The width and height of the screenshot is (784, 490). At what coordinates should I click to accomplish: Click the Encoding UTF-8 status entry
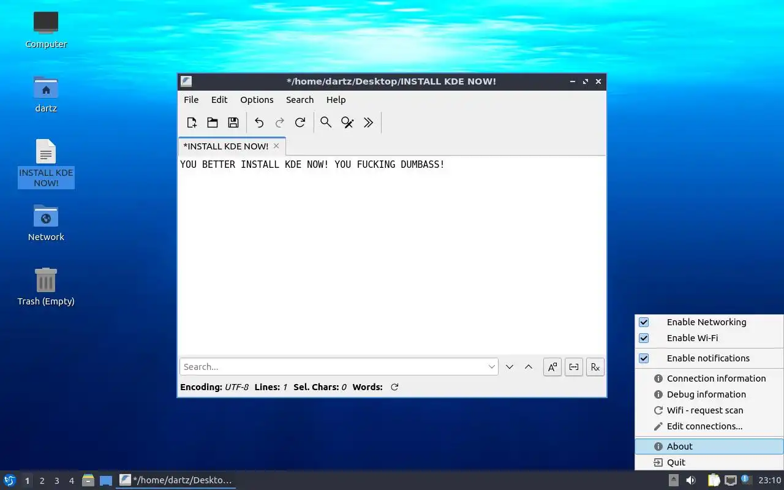tap(214, 387)
